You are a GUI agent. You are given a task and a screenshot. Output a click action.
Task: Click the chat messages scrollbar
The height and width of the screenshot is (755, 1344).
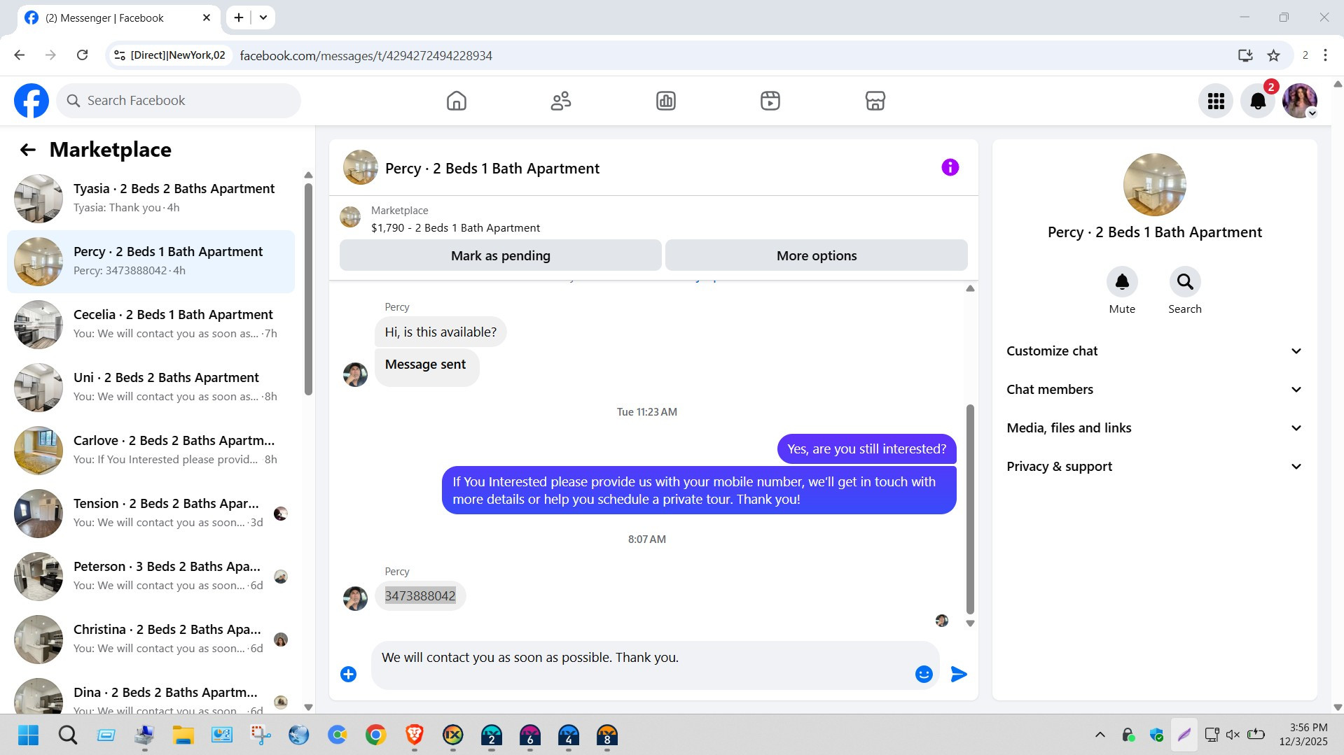970,509
